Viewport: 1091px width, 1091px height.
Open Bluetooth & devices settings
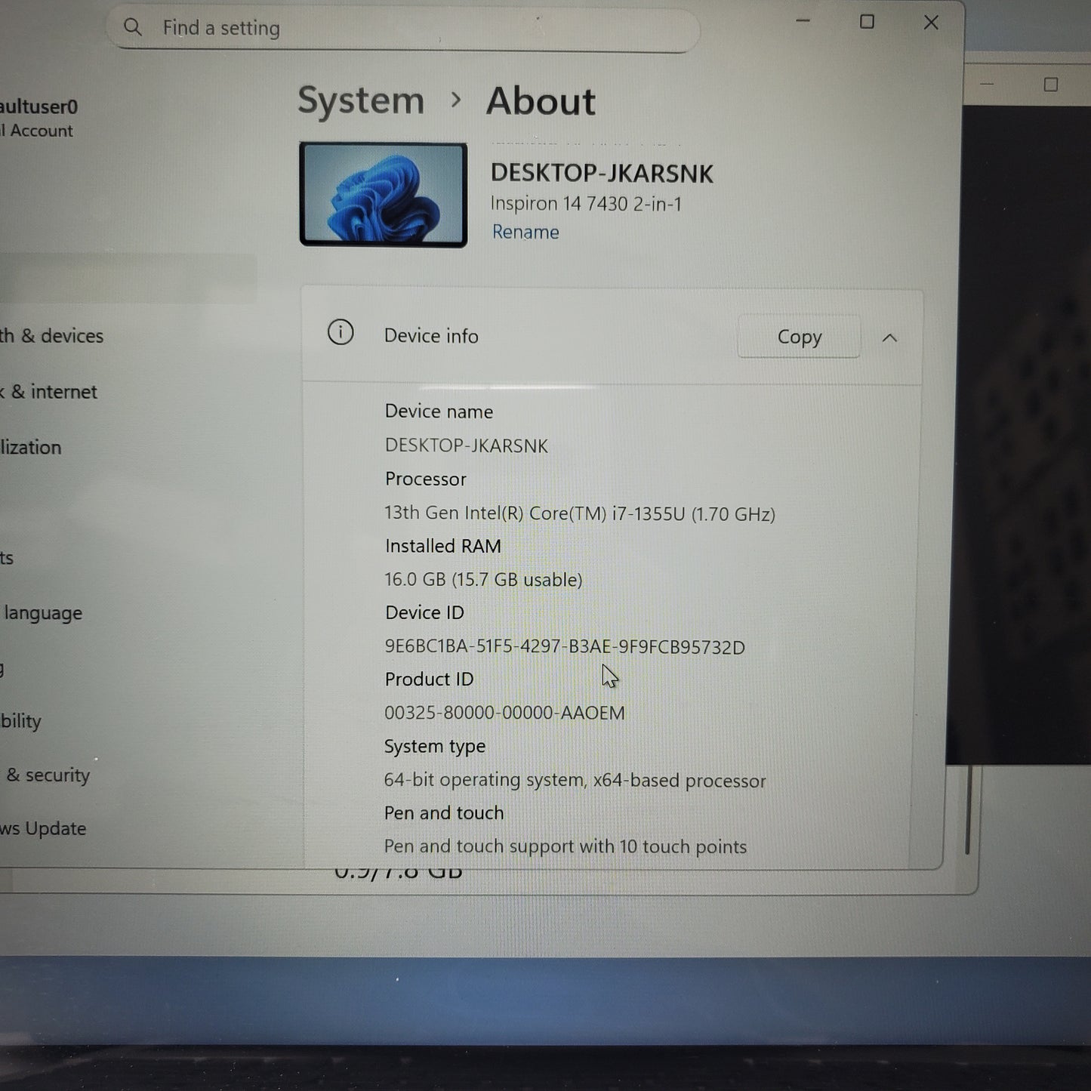point(51,335)
